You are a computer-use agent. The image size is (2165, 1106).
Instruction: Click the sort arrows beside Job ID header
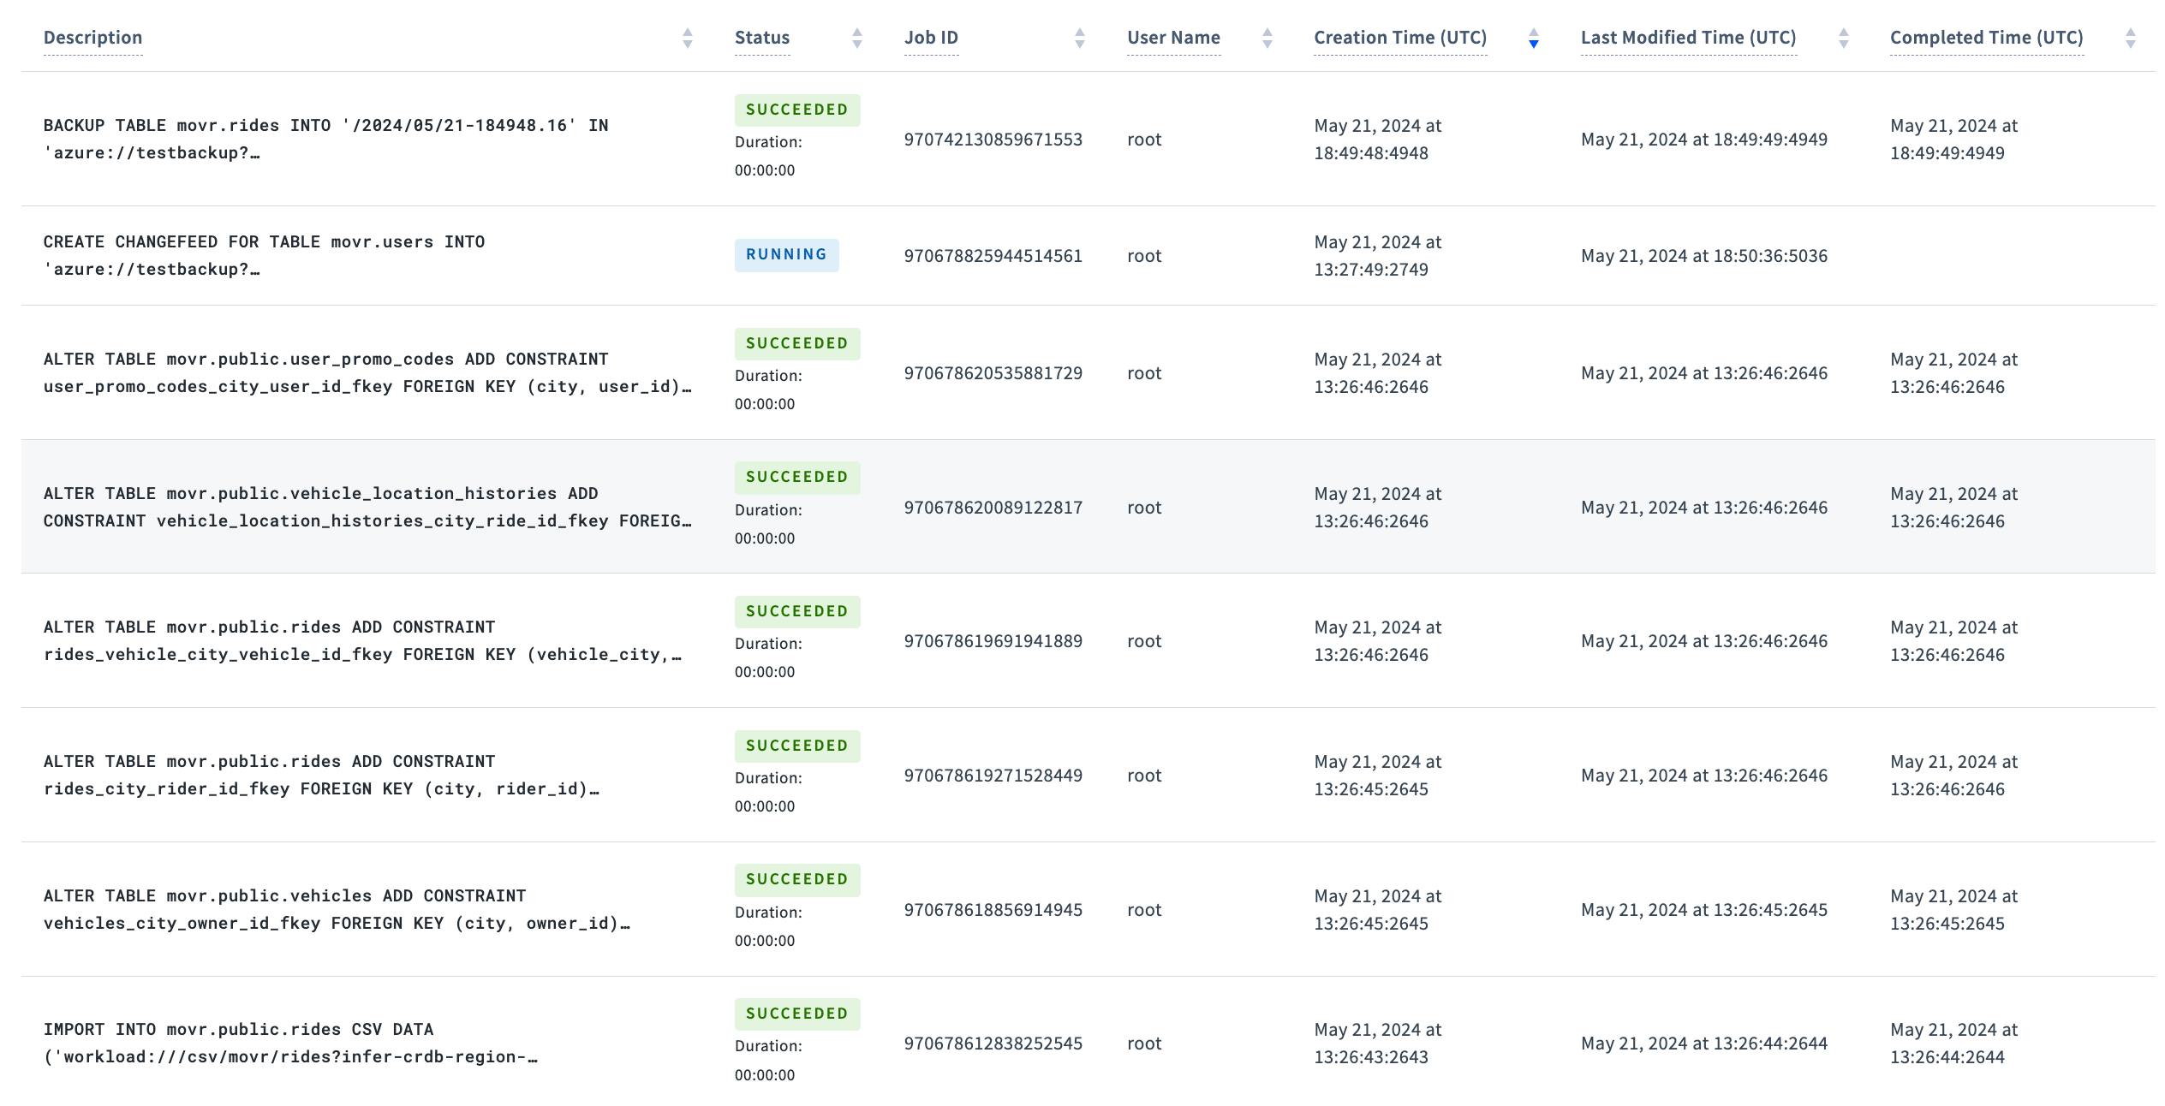[1079, 38]
